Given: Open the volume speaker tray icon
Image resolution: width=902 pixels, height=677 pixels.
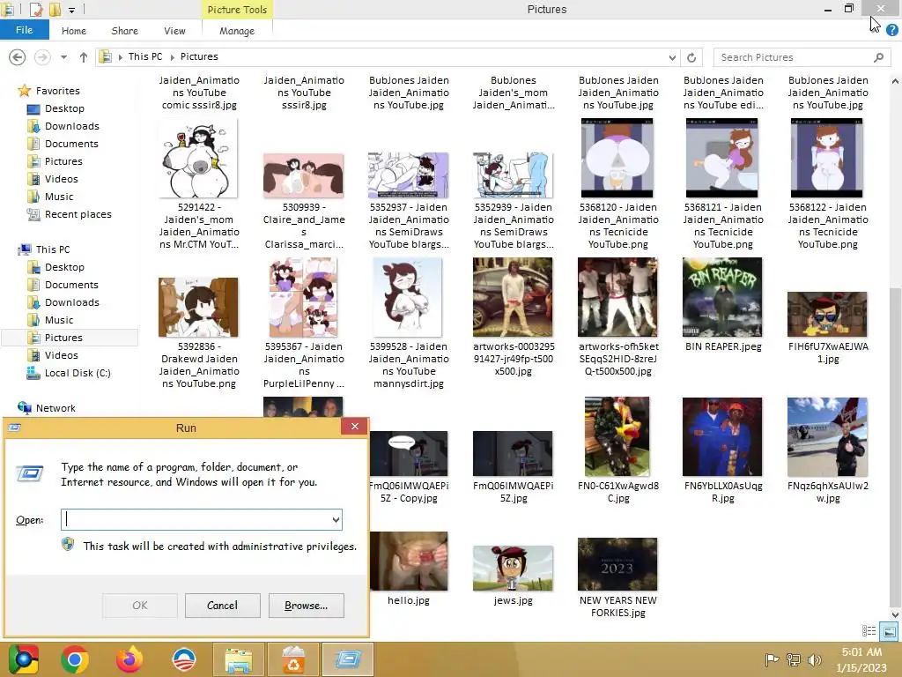Looking at the screenshot, I should coord(814,659).
